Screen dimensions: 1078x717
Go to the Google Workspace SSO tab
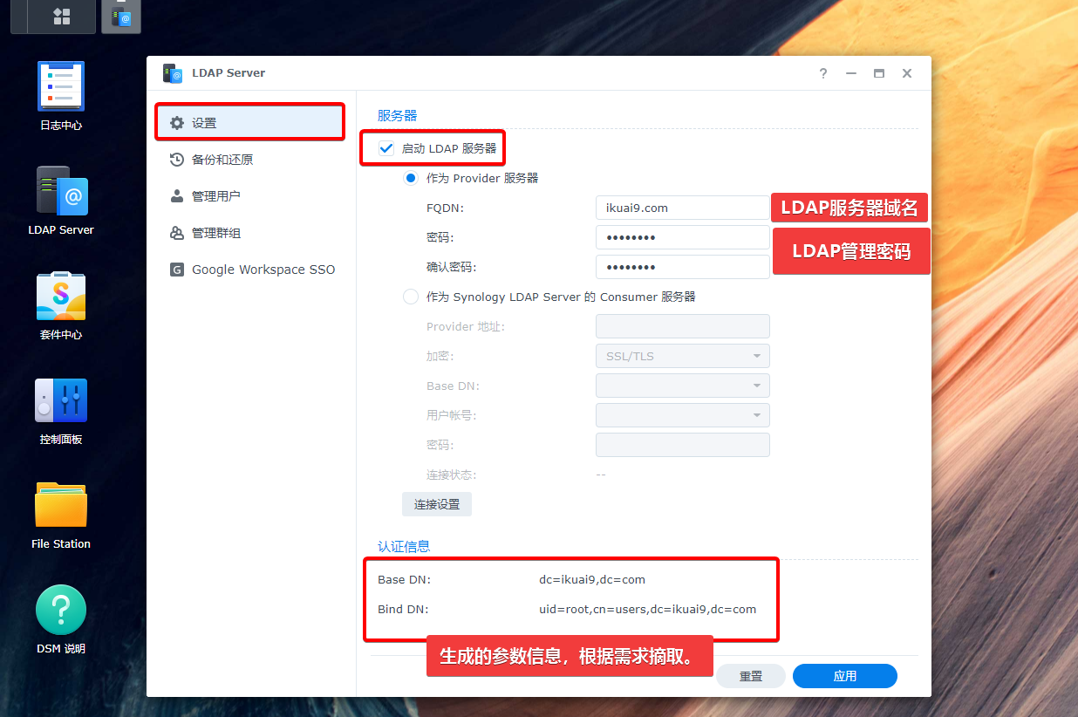[x=250, y=270]
